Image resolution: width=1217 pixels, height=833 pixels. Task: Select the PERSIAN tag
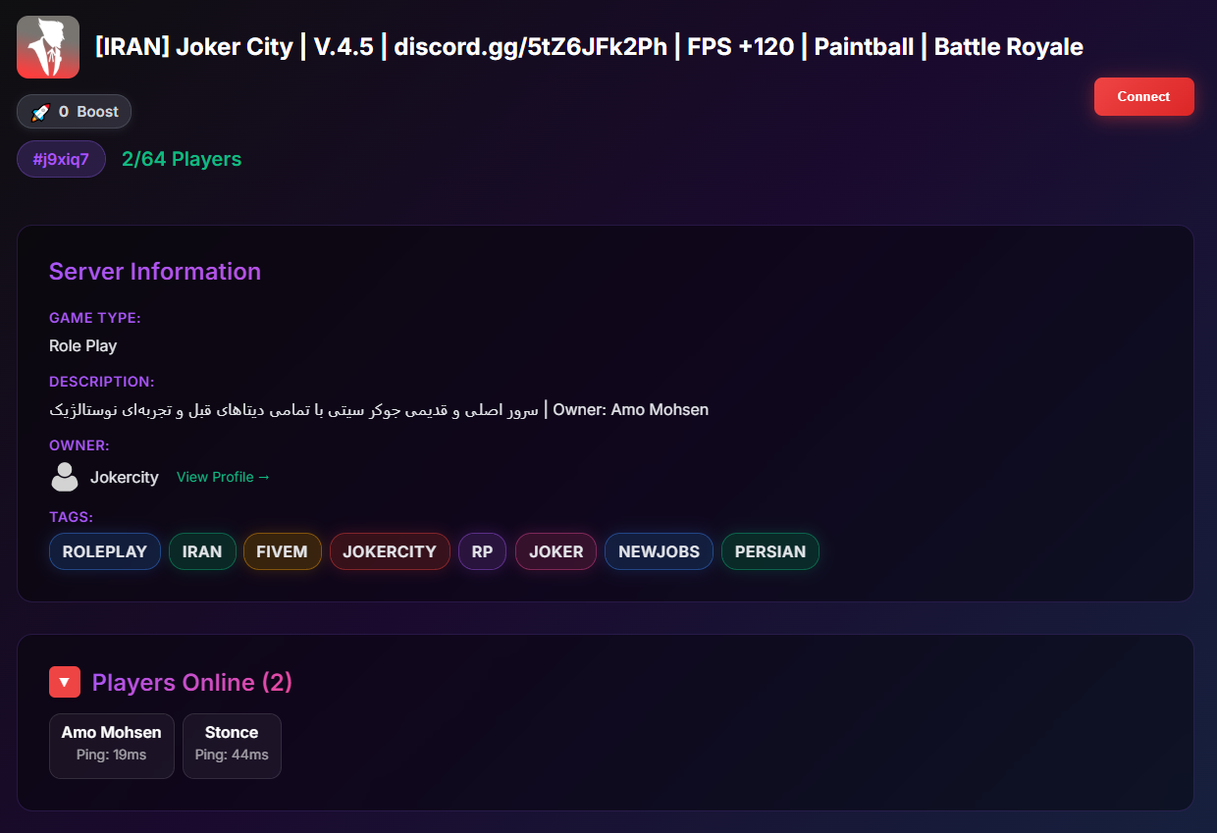(x=770, y=551)
